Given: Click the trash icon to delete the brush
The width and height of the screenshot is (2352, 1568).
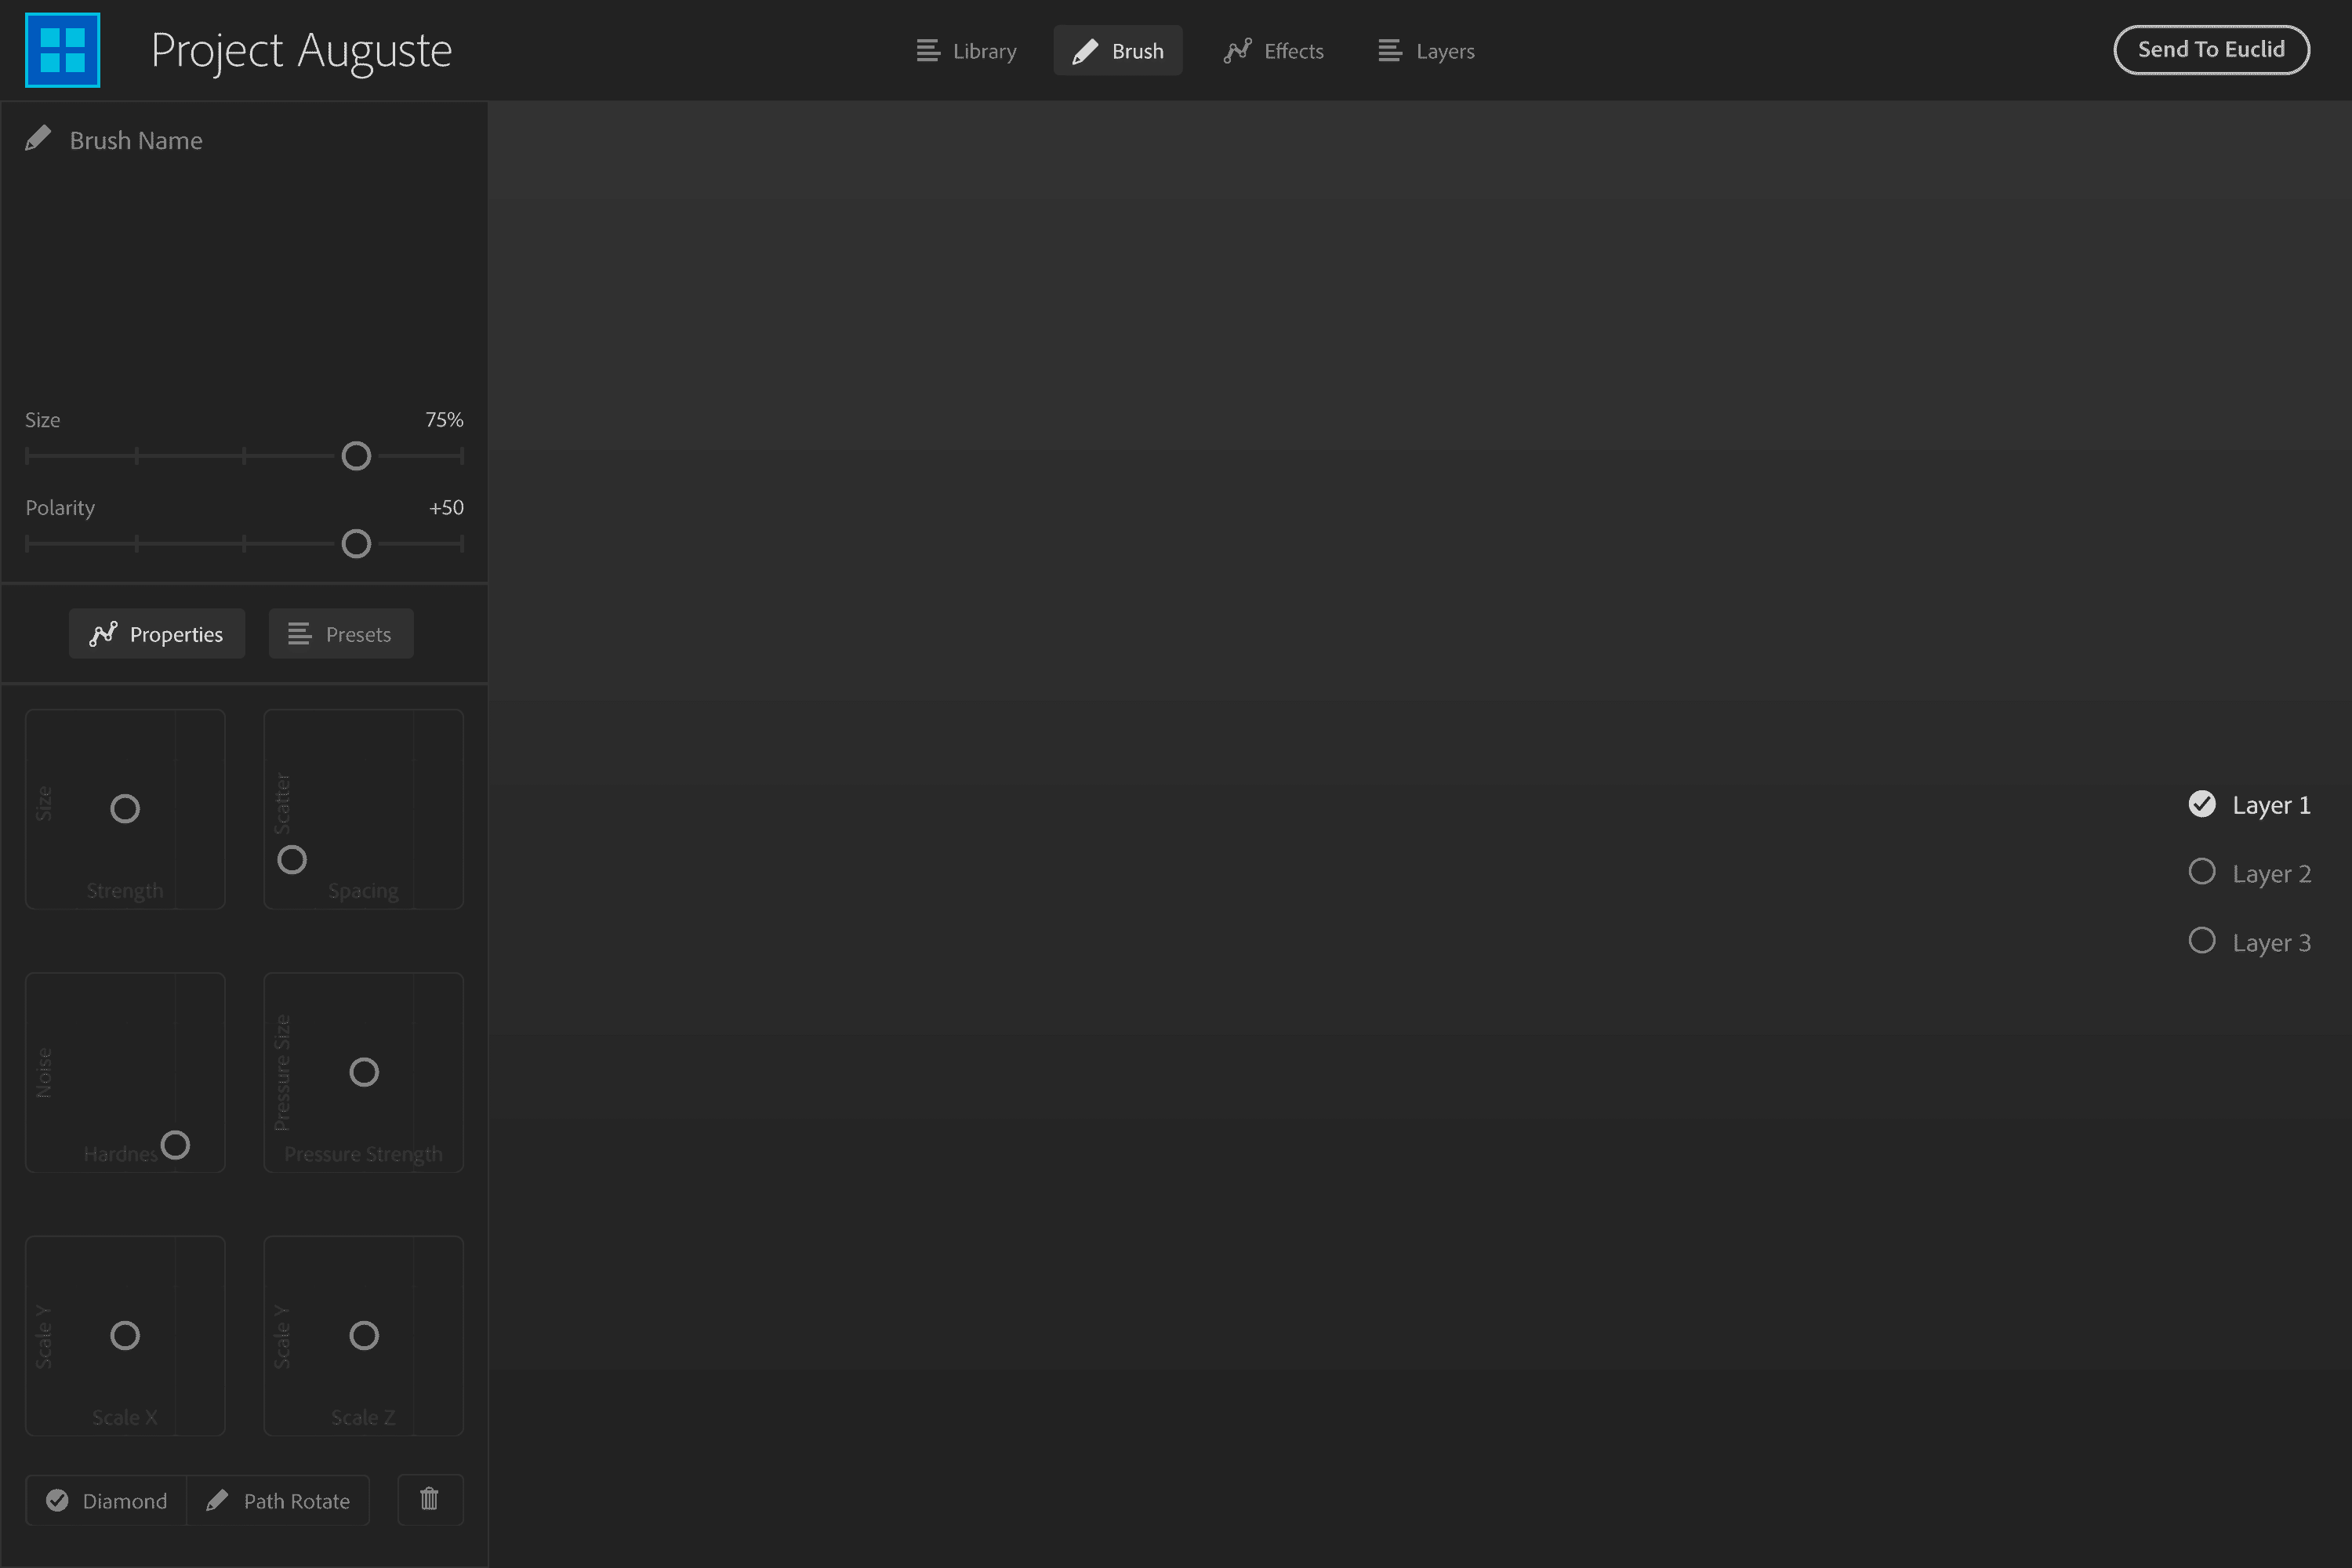Looking at the screenshot, I should coord(429,1499).
